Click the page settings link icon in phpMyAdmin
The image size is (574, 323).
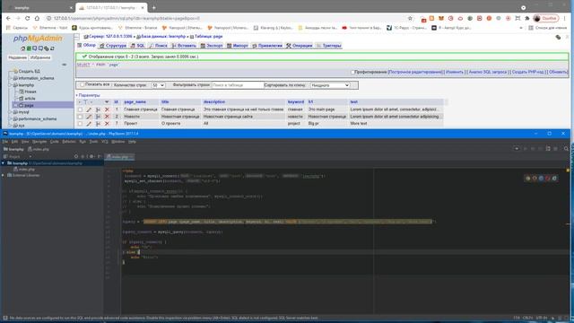(558, 37)
